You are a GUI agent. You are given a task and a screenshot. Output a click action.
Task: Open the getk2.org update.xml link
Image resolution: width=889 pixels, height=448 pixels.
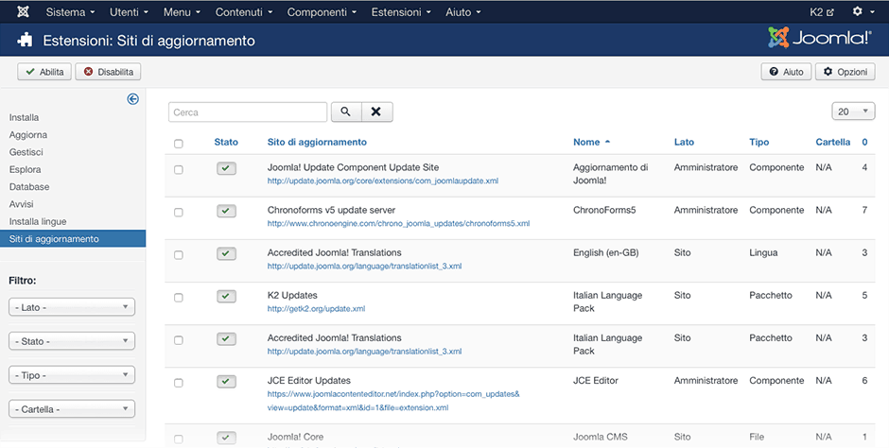[316, 309]
